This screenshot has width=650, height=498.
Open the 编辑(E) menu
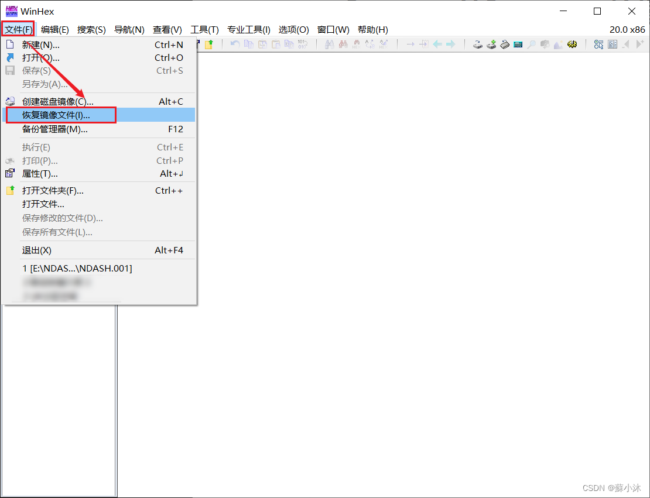(x=54, y=29)
